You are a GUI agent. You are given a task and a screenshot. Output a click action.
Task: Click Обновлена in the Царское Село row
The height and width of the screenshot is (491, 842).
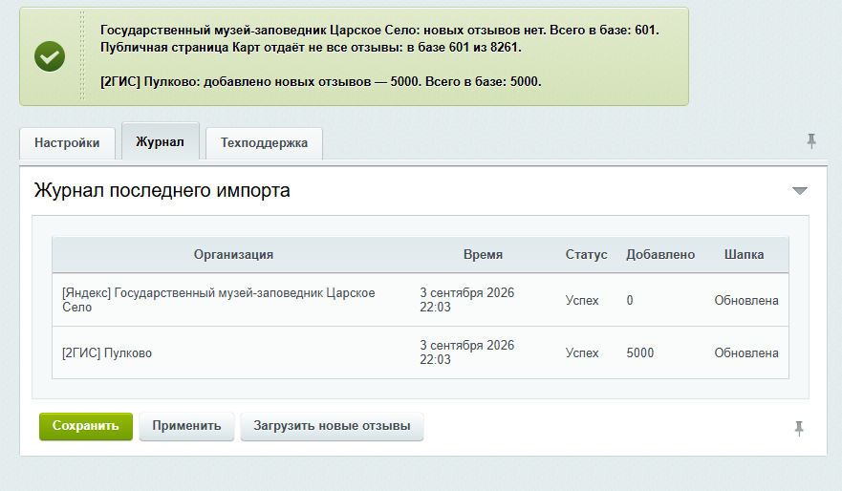(745, 301)
